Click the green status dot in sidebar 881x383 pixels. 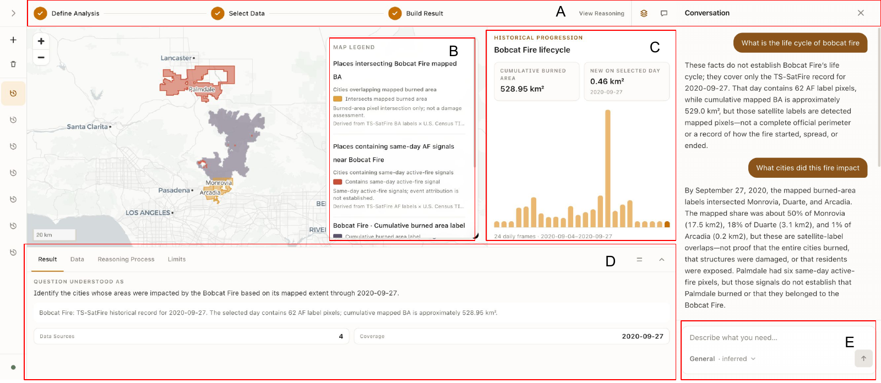point(13,367)
